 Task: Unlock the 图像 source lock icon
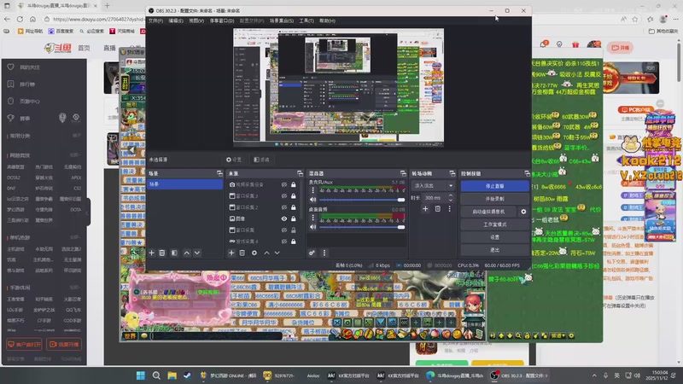tap(294, 218)
